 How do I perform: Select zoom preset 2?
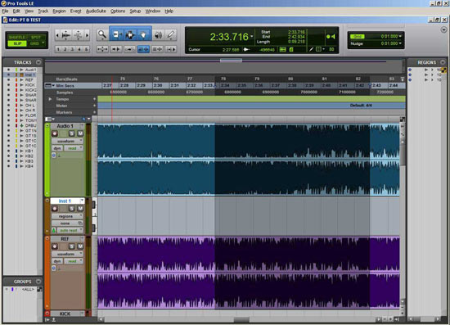(65, 49)
